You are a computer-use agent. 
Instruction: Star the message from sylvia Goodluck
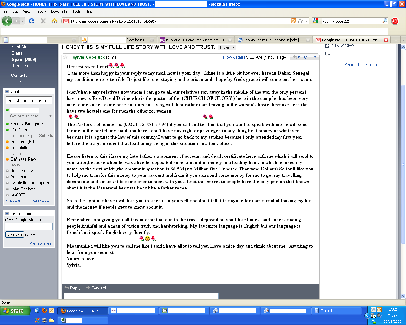tap(66, 57)
